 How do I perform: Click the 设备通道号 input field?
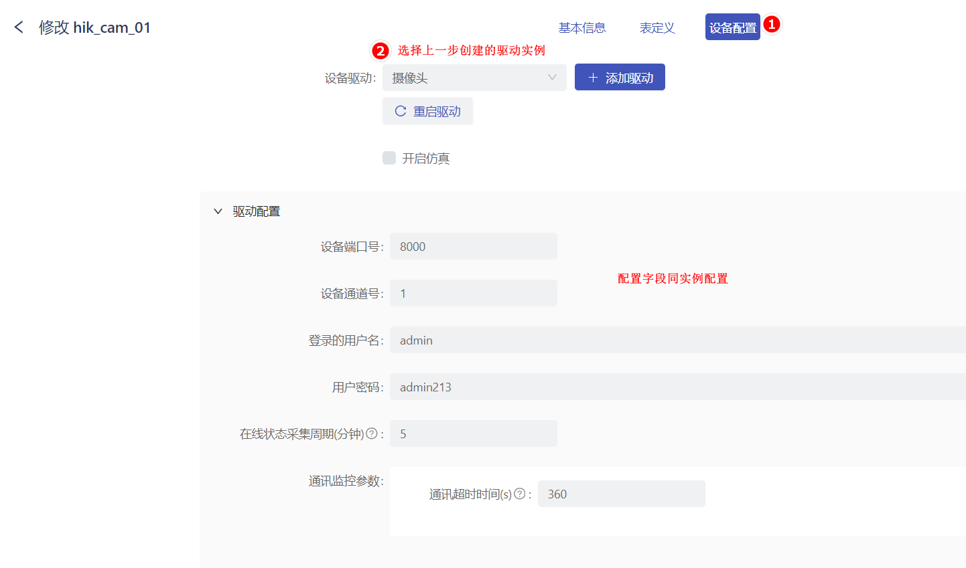474,293
